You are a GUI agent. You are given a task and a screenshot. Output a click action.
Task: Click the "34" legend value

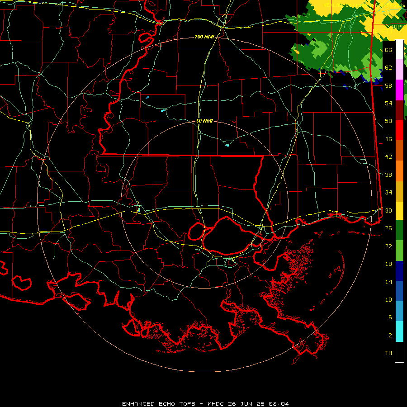click(x=388, y=193)
